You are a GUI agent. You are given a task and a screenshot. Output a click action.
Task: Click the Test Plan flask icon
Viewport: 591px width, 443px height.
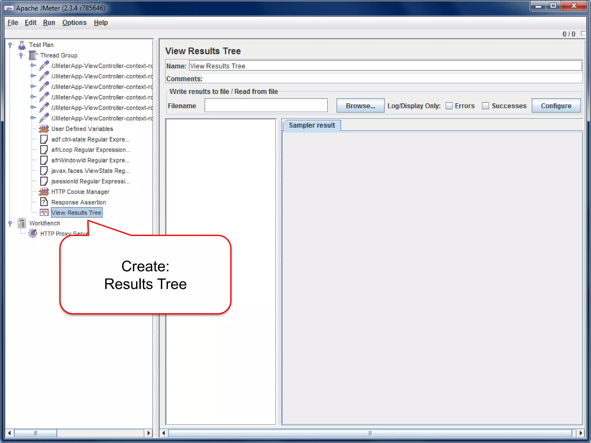click(x=22, y=45)
